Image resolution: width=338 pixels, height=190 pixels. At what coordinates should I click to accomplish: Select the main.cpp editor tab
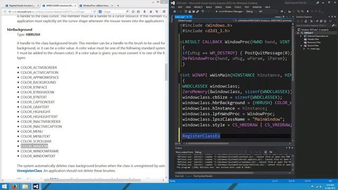tap(180, 16)
